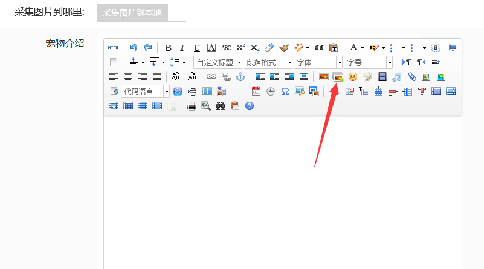Center-align the text
484x269 pixels.
[x=128, y=77]
